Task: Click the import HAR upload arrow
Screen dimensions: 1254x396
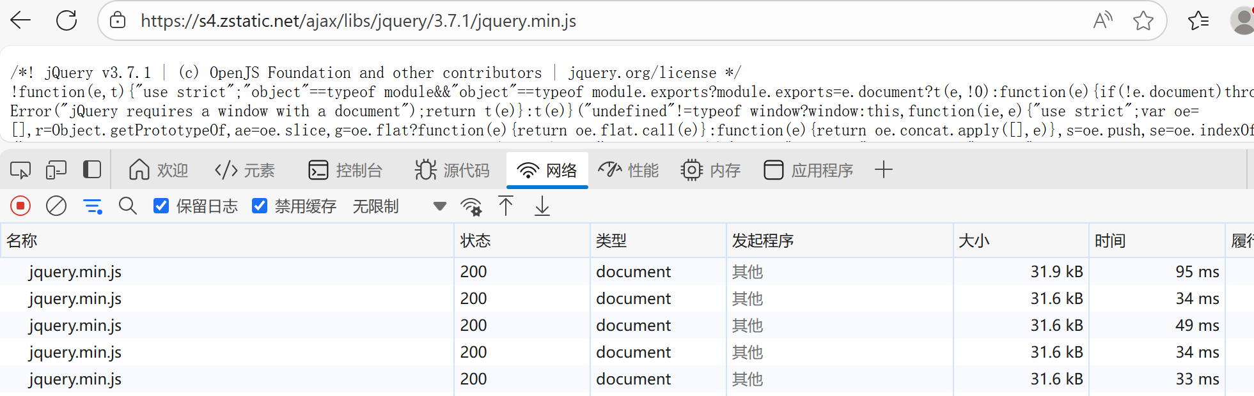Action: 506,206
